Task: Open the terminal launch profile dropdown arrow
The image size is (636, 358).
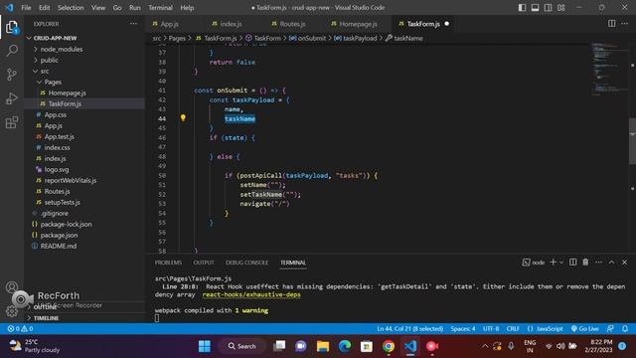Action: (x=561, y=263)
